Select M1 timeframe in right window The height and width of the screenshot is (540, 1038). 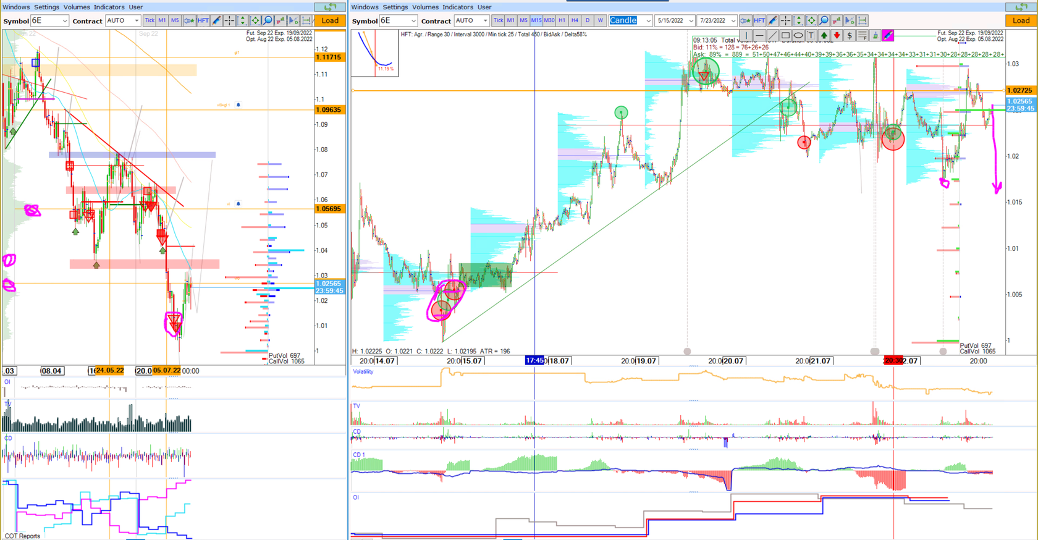(510, 20)
